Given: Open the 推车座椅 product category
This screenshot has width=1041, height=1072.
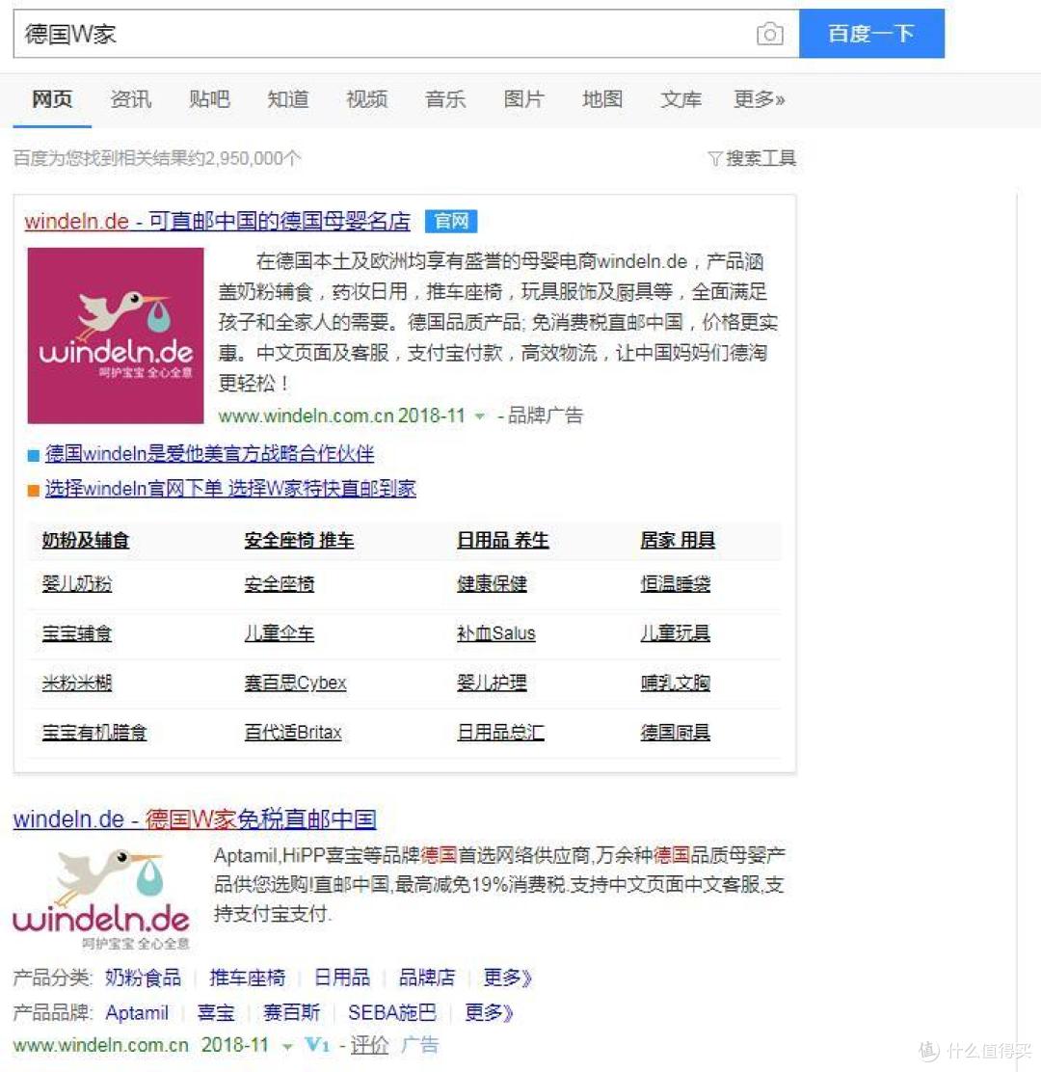Looking at the screenshot, I should click(x=248, y=978).
